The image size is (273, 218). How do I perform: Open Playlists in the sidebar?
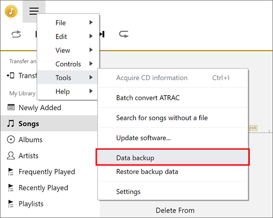click(31, 204)
